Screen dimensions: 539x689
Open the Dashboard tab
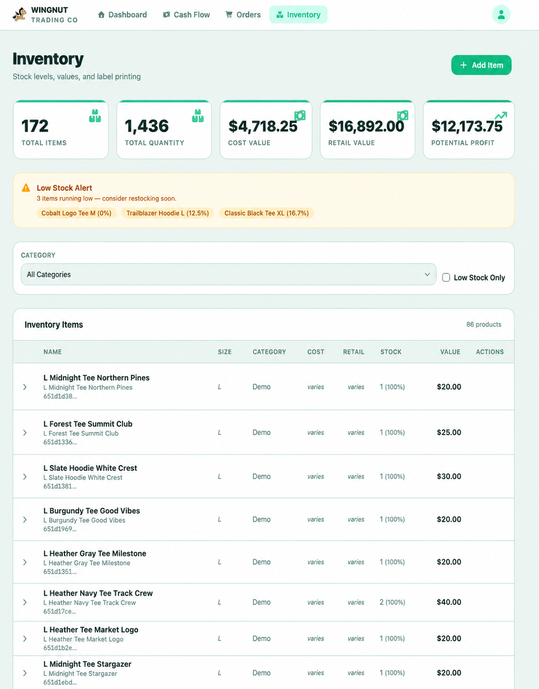[x=122, y=15]
